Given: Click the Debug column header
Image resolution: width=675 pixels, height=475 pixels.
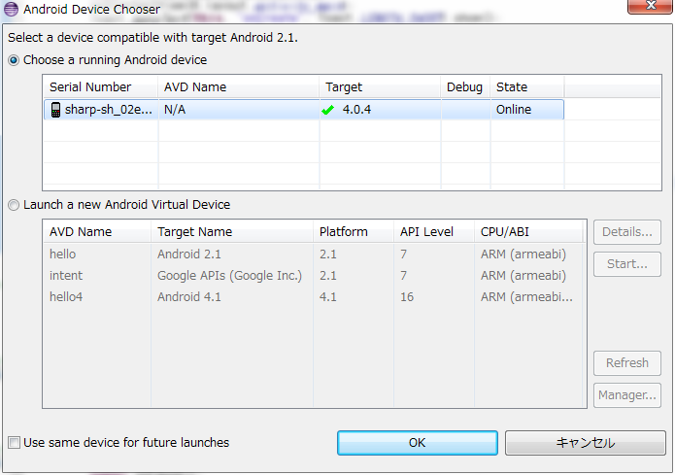Looking at the screenshot, I should (x=466, y=87).
